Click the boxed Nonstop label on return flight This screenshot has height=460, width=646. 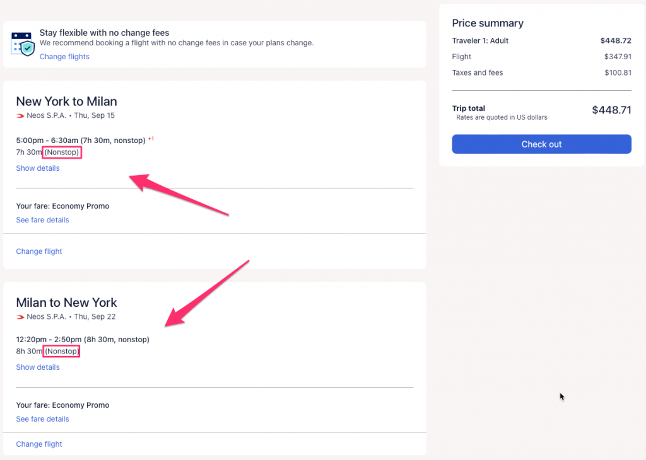(62, 352)
